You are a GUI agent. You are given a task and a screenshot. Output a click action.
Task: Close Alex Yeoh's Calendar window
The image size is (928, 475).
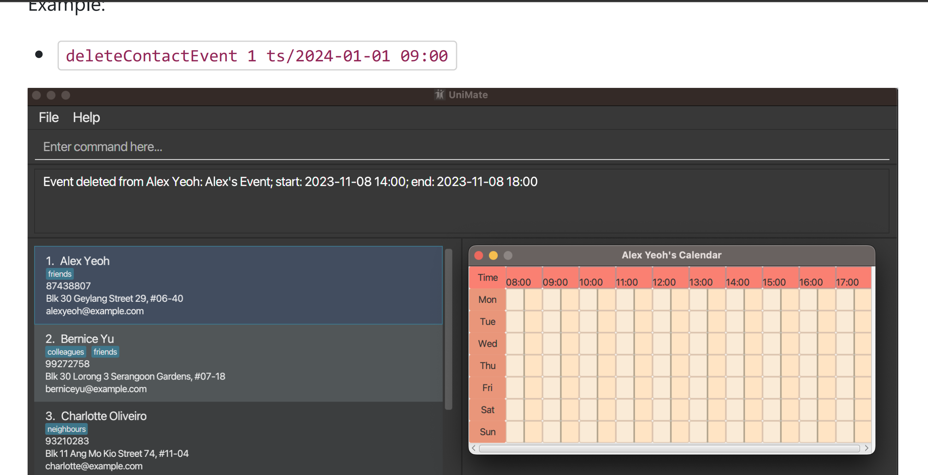(479, 256)
